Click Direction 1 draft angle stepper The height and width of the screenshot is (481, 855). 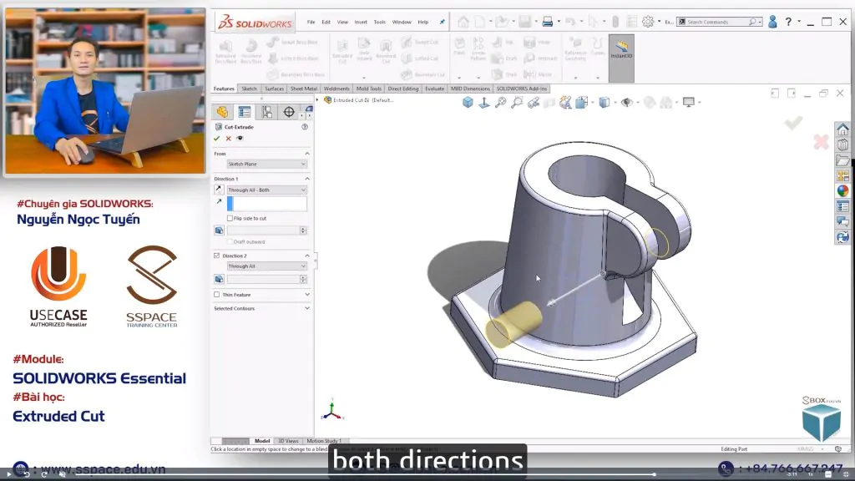click(303, 230)
